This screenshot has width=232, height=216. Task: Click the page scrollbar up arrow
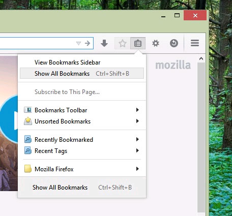click(x=201, y=59)
